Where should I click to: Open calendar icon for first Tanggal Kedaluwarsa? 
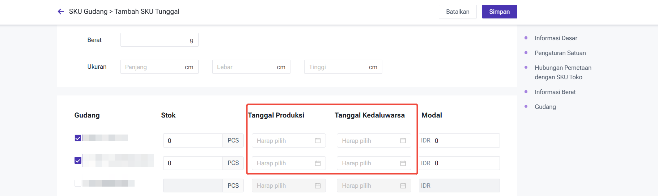pos(403,141)
